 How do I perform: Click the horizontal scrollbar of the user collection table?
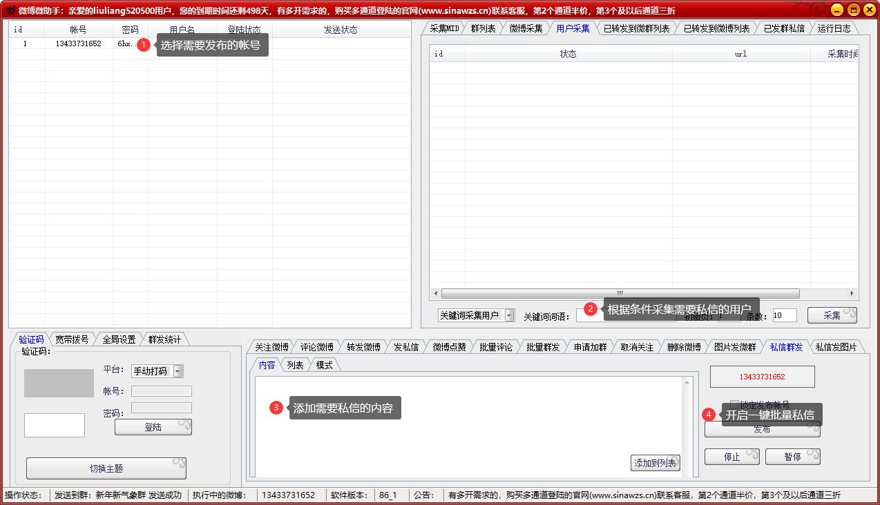pos(620,293)
